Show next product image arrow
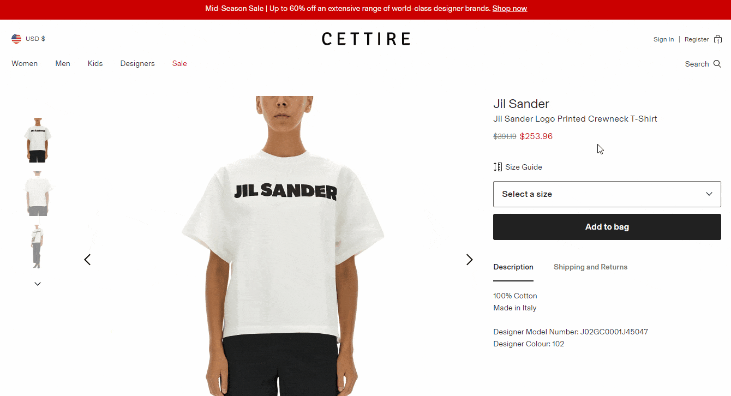The width and height of the screenshot is (731, 396). coord(469,260)
